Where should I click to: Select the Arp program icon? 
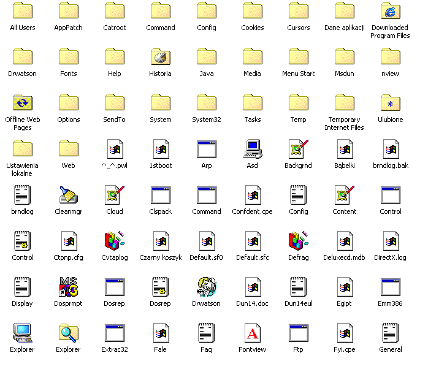click(207, 149)
